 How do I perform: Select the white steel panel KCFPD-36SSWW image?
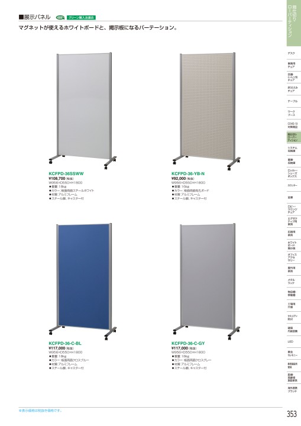(83, 111)
